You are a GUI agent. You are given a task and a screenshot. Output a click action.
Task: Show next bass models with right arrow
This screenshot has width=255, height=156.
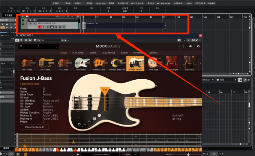point(200,63)
